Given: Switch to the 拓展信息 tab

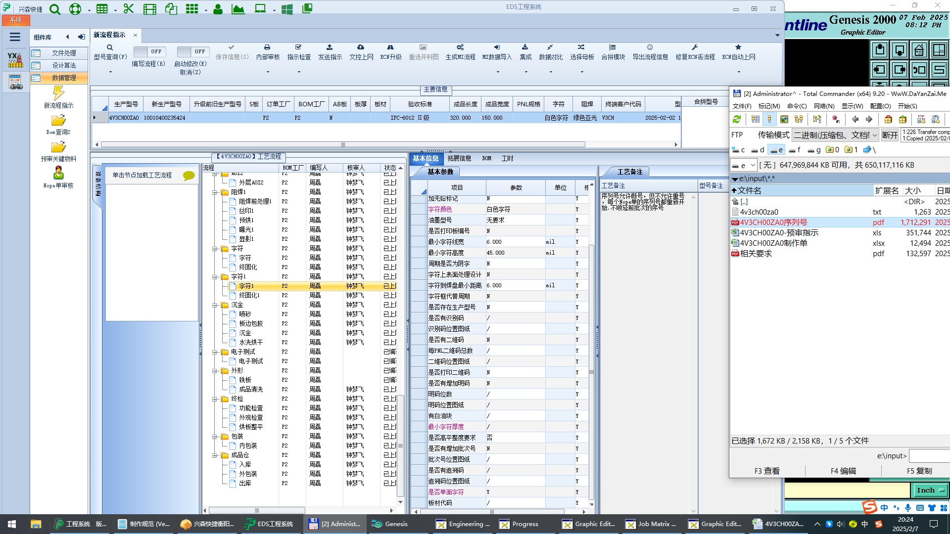Looking at the screenshot, I should [459, 158].
